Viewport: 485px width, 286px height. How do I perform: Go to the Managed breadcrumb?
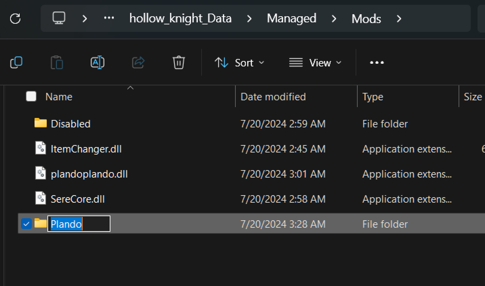pyautogui.click(x=291, y=18)
